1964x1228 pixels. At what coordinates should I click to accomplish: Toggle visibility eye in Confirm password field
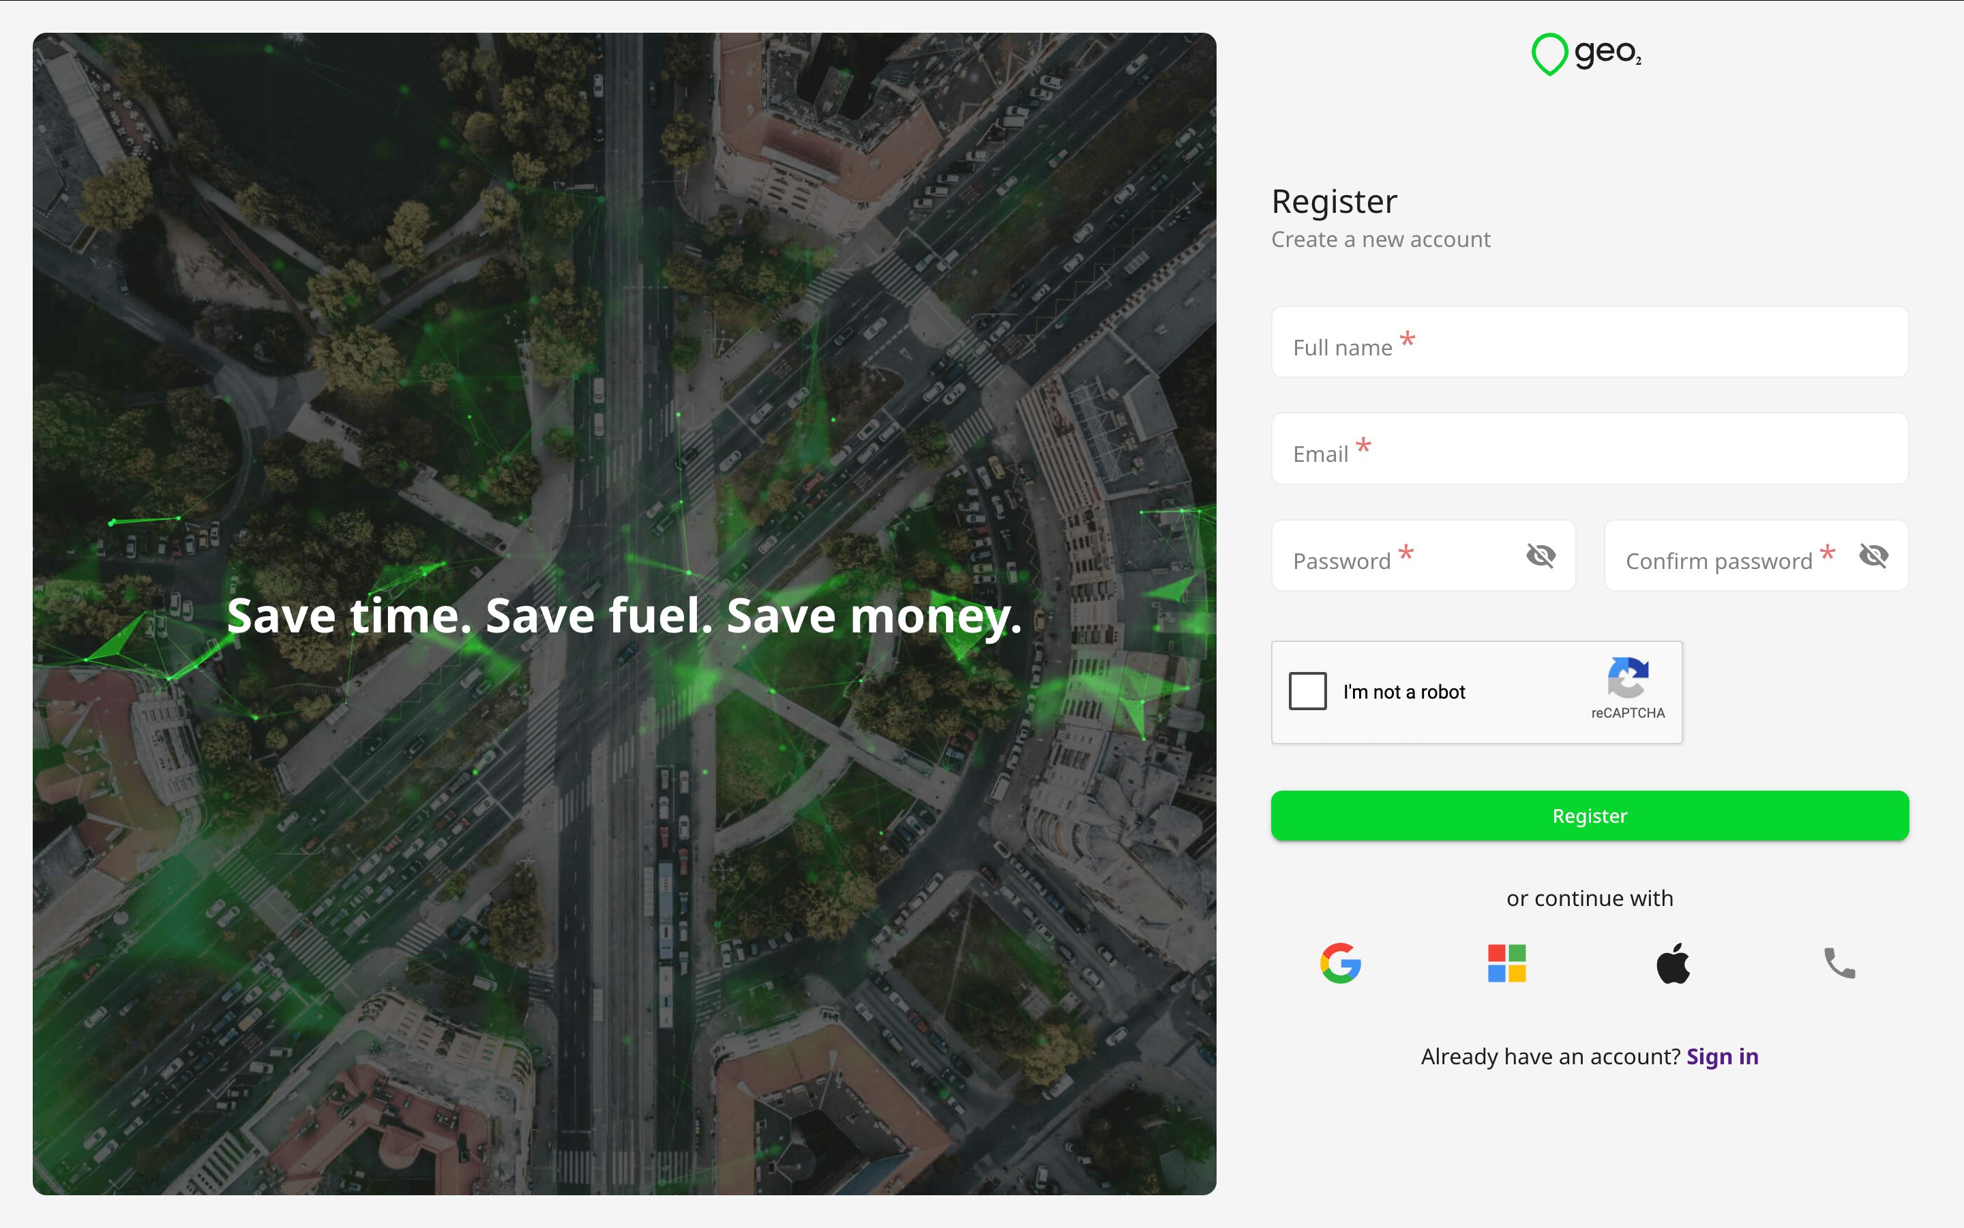tap(1873, 555)
